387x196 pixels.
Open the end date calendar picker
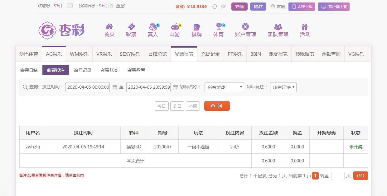[x=176, y=87]
